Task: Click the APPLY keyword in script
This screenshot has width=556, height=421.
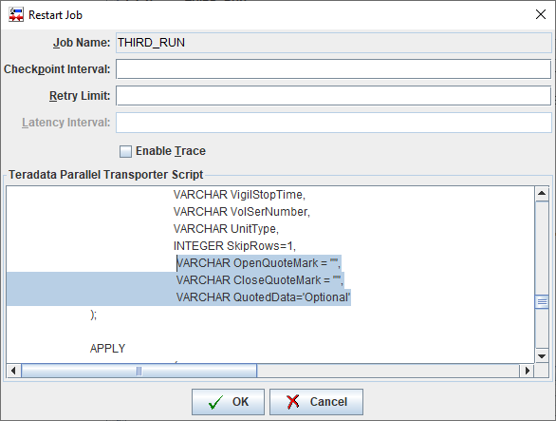Action: [x=107, y=349]
